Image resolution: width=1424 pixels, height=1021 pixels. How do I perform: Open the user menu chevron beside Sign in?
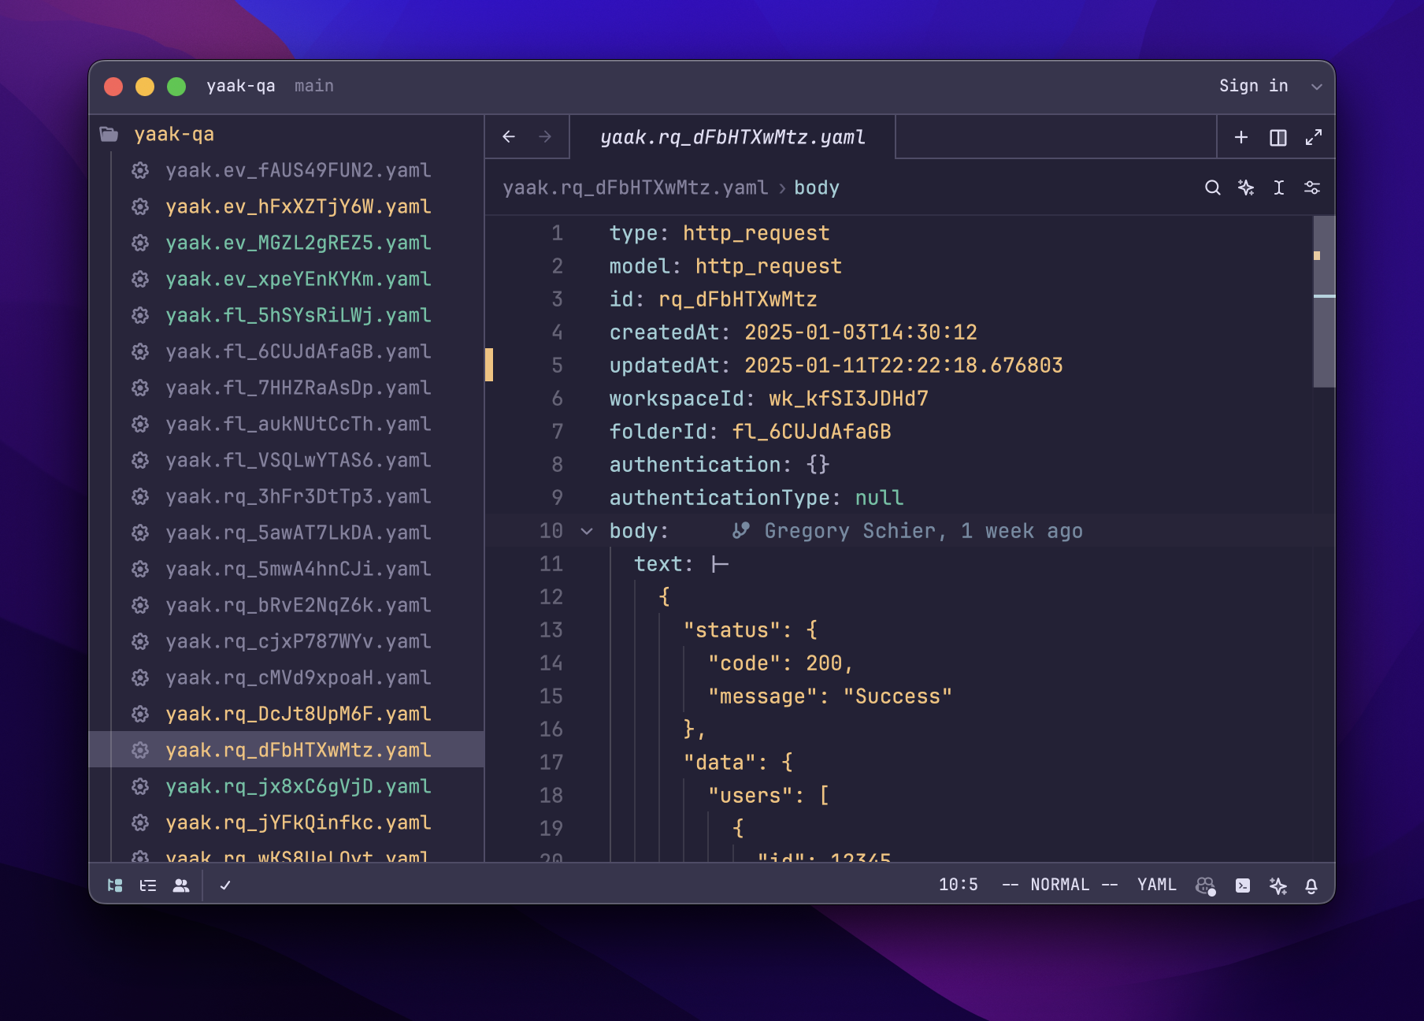pyautogui.click(x=1316, y=87)
